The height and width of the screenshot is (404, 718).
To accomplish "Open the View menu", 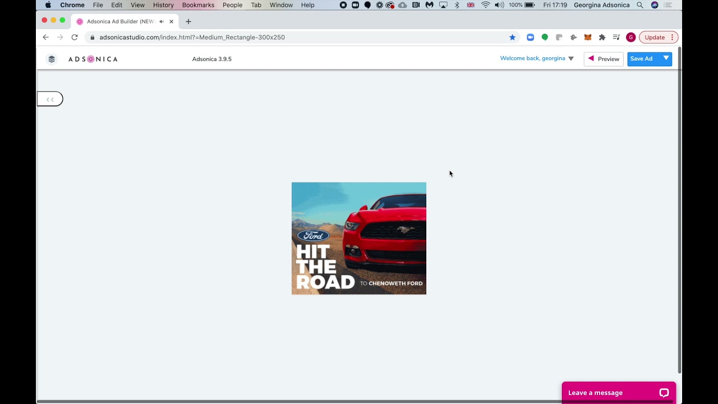I will pos(137,5).
